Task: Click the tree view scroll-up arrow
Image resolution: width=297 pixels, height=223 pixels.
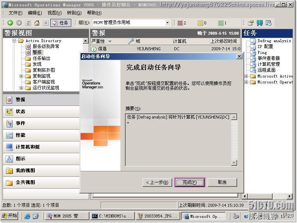Action: (x=86, y=41)
